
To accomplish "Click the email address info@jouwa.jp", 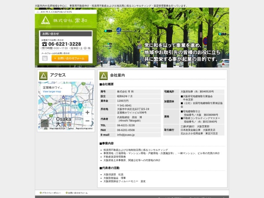I will [x=126, y=135].
